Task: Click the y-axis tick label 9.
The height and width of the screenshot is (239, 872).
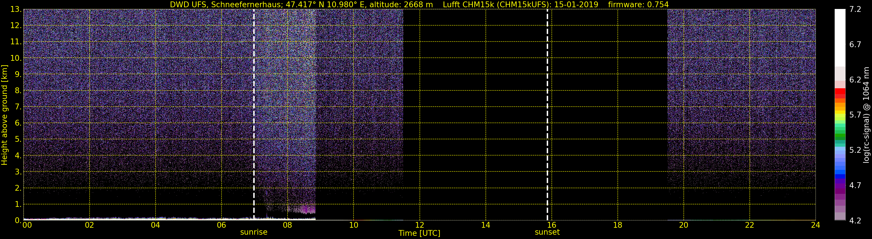Action: 18,74
